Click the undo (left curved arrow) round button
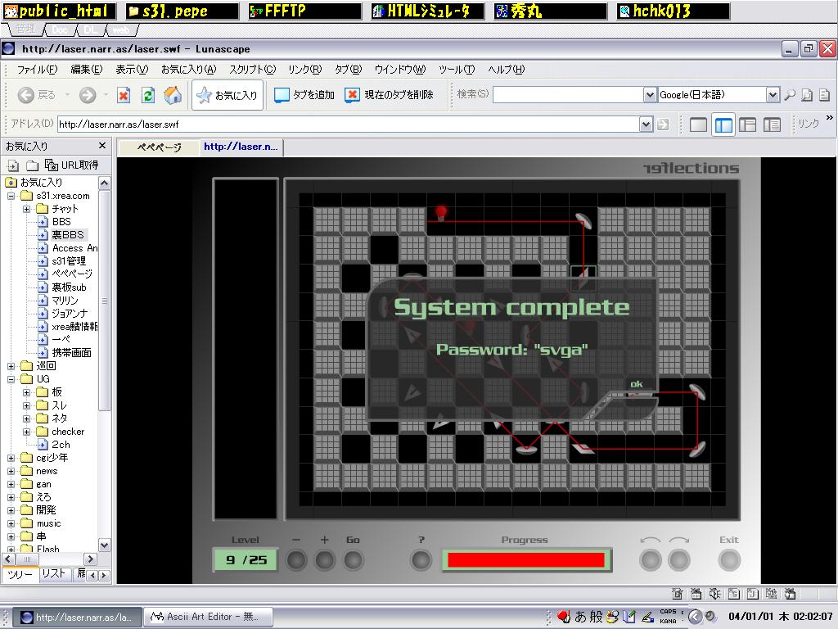 (x=651, y=560)
